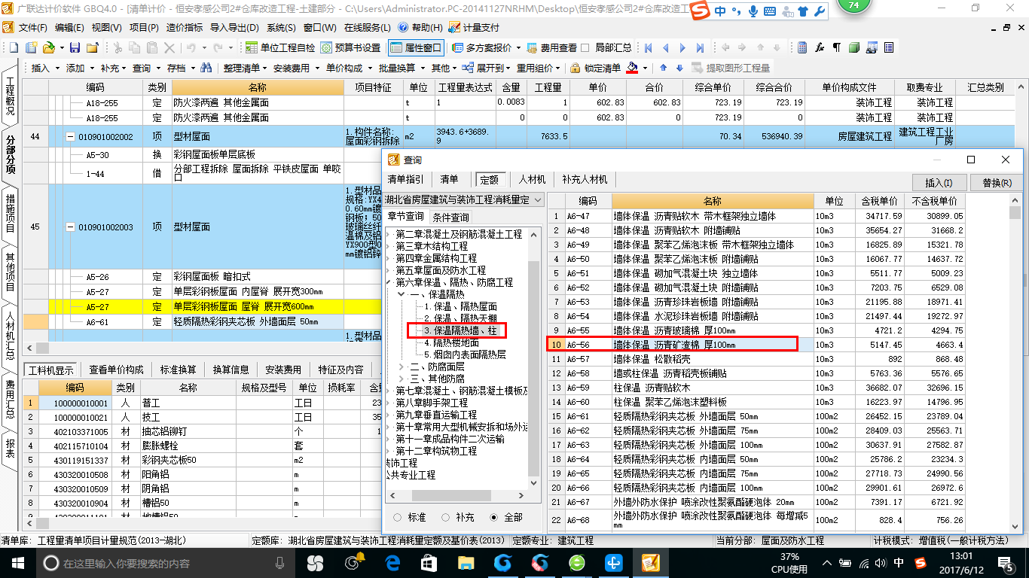Click the 插入(I) button
Viewport: 1029px width, 578px height.
[939, 183]
